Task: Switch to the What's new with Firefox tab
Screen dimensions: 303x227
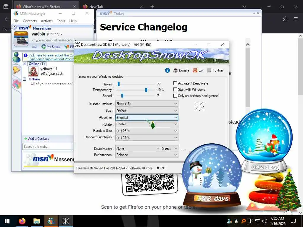Action: coord(46,7)
